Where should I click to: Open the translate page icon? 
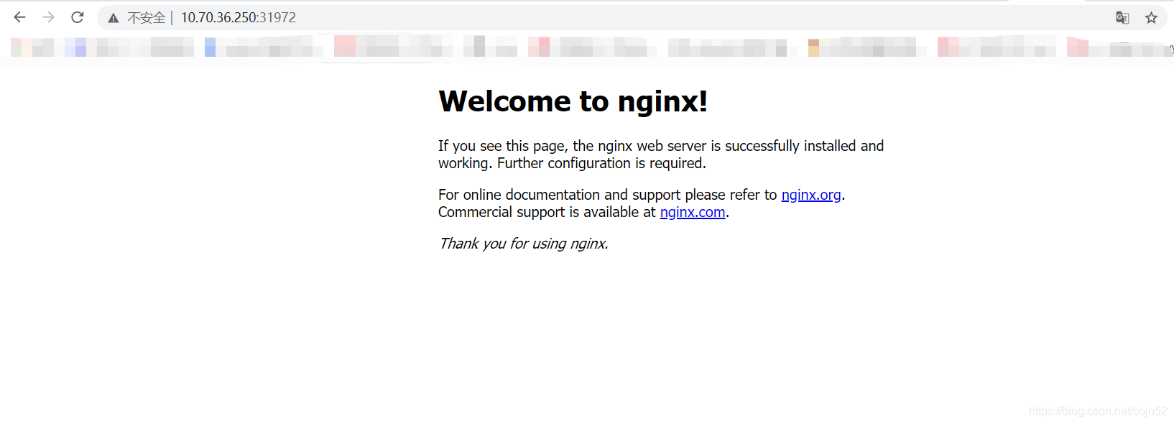[x=1122, y=18]
